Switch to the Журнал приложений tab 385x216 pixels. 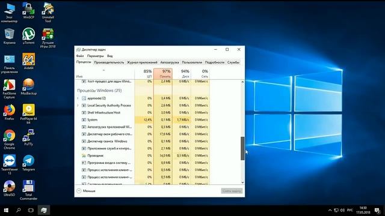142,62
